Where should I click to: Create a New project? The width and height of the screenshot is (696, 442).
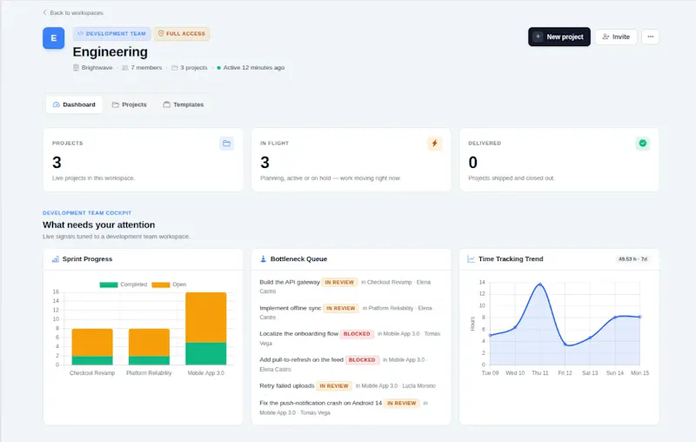(x=559, y=37)
